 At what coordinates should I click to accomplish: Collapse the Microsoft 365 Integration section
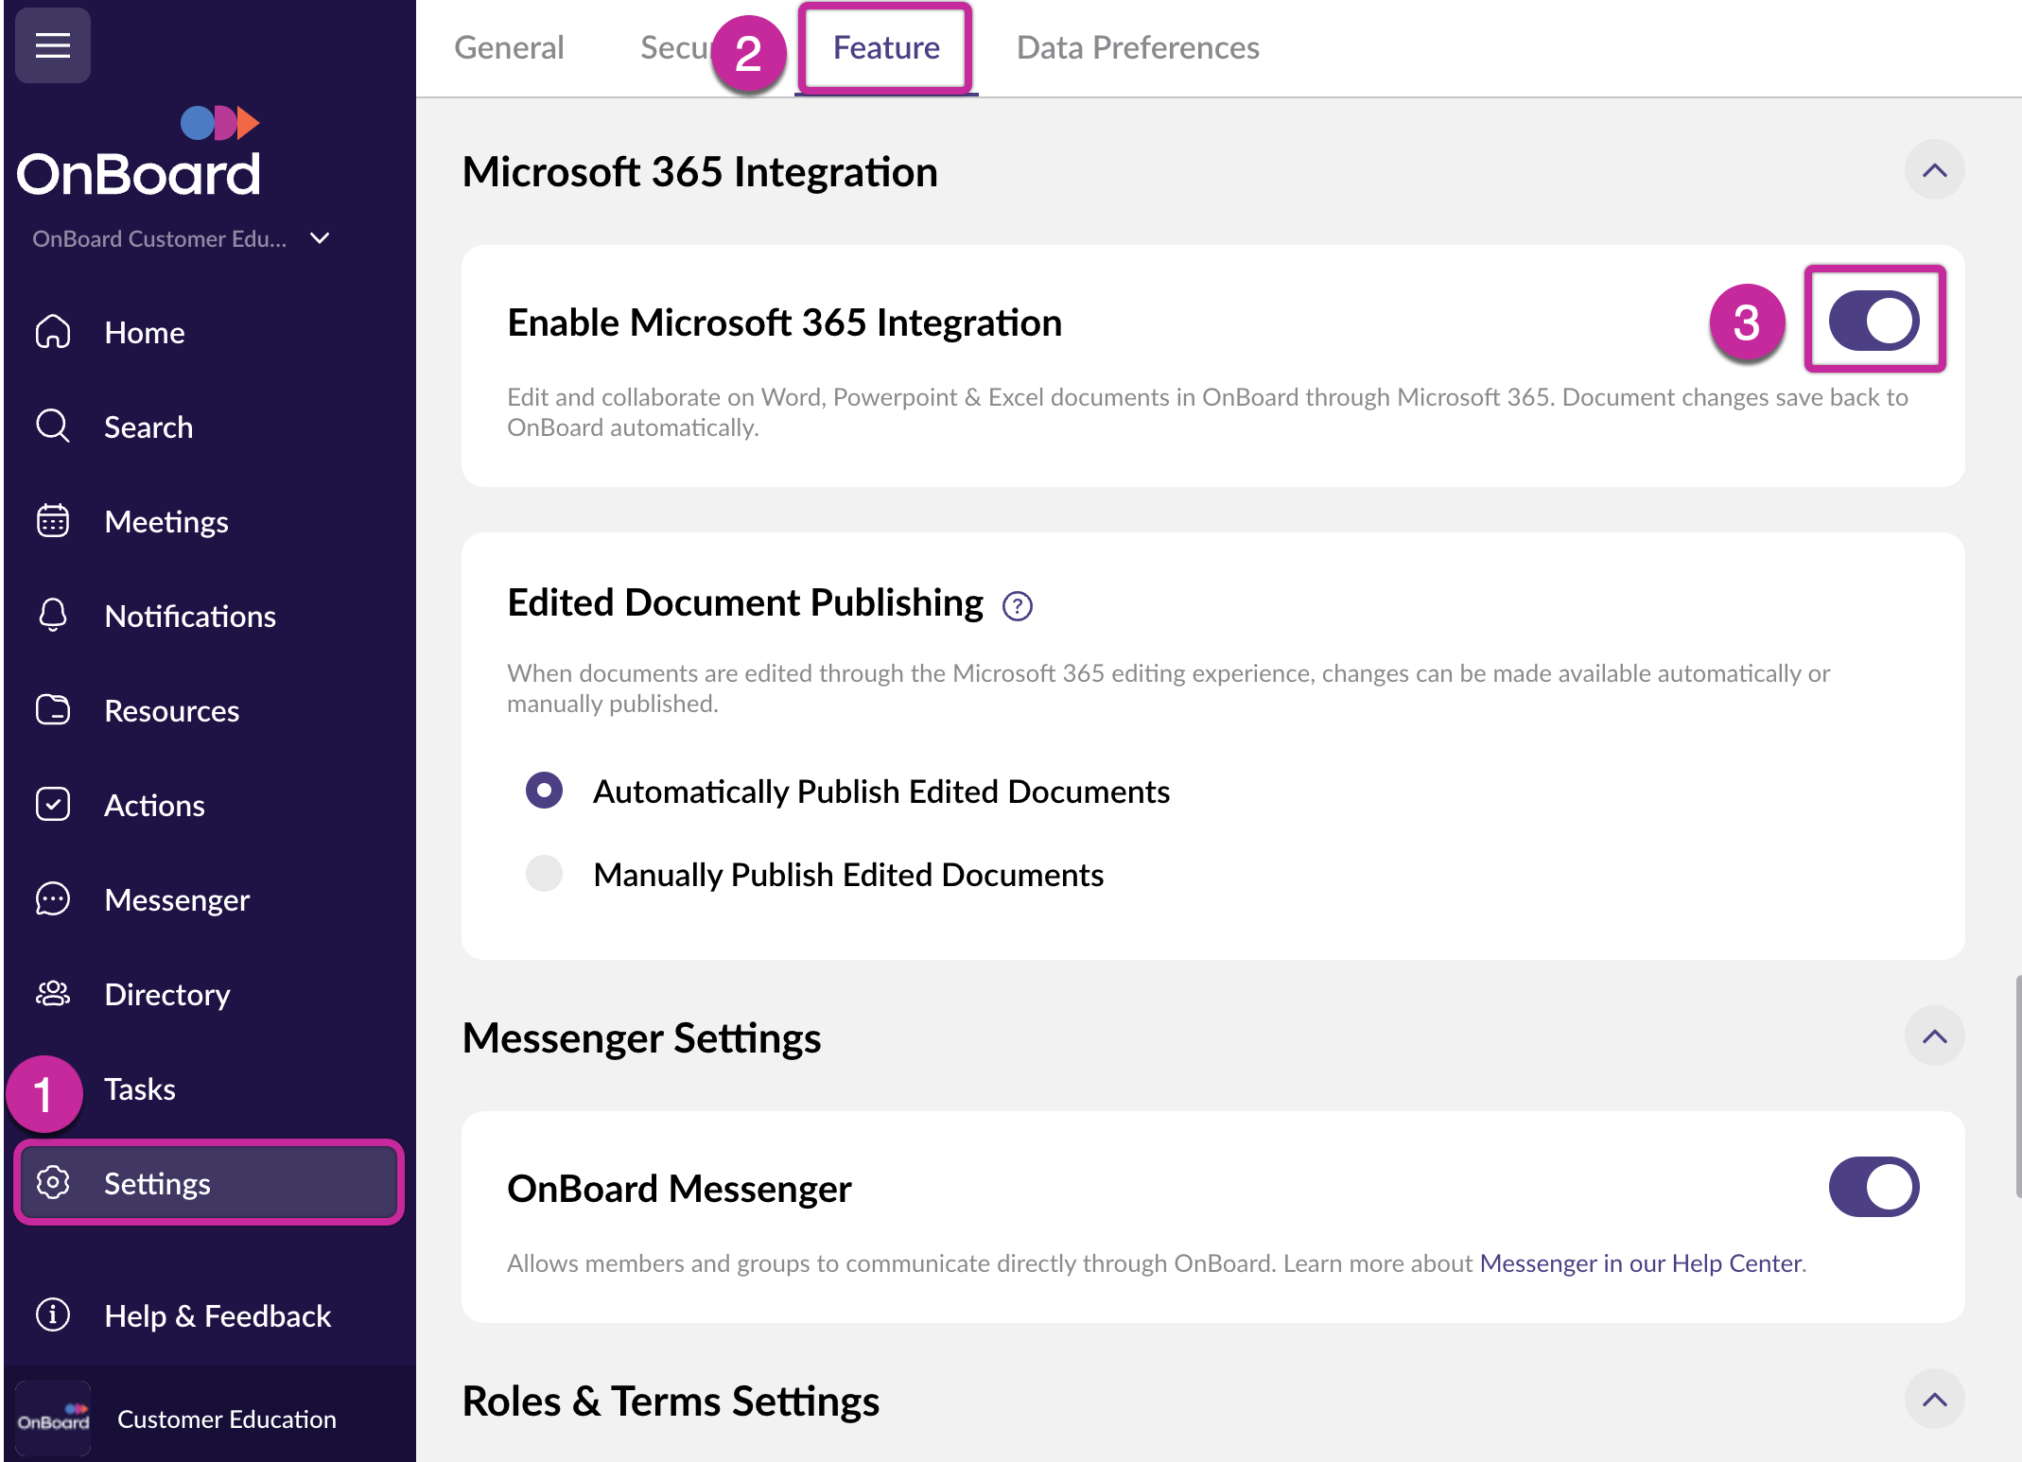pos(1935,170)
